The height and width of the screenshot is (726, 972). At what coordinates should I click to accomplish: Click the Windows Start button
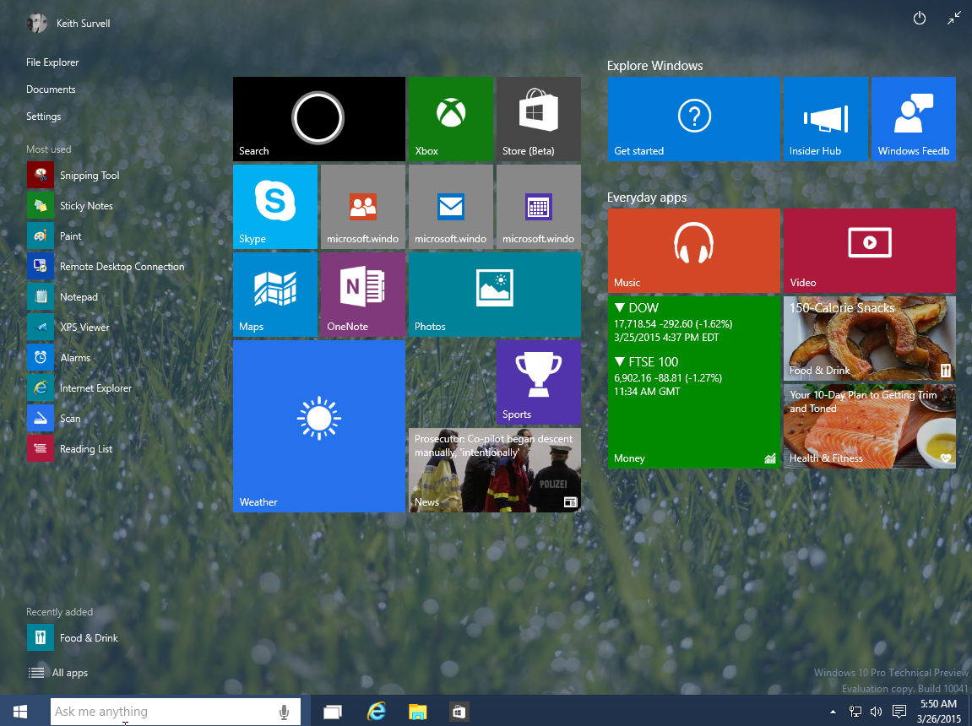point(19,711)
